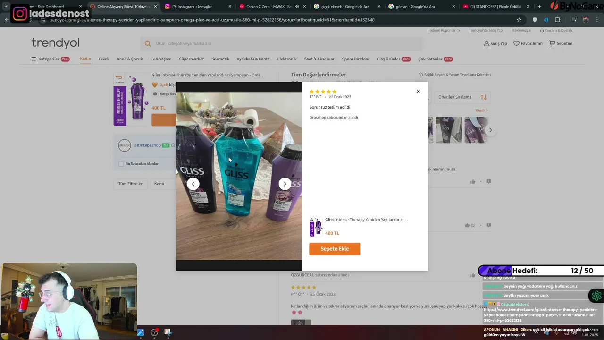604x340 pixels.
Task: Go back with the browser back arrow
Action: click(7, 20)
